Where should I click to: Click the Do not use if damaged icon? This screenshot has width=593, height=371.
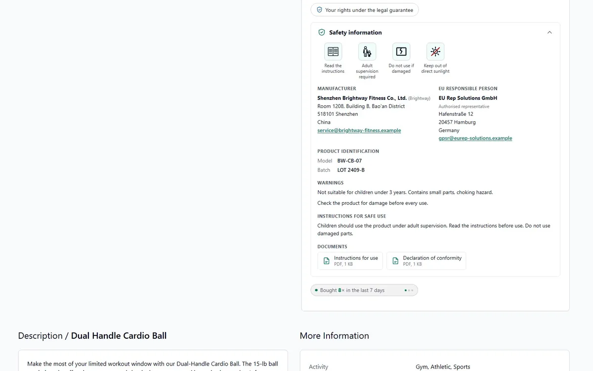click(401, 51)
